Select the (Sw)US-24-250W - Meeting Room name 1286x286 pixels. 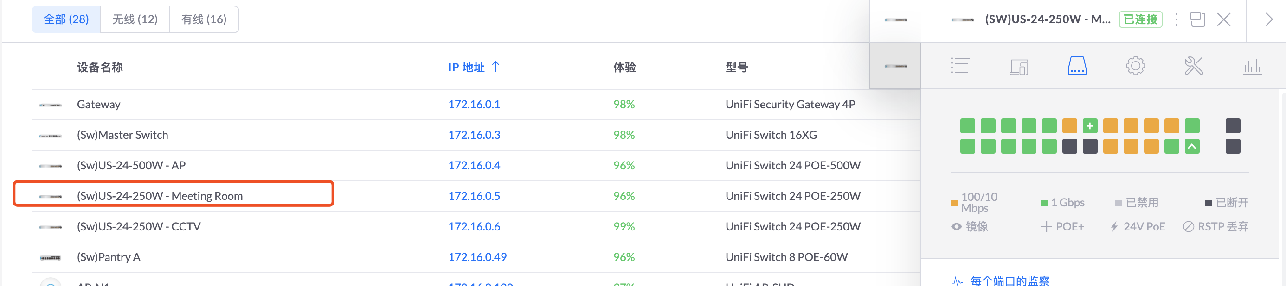[x=160, y=196]
